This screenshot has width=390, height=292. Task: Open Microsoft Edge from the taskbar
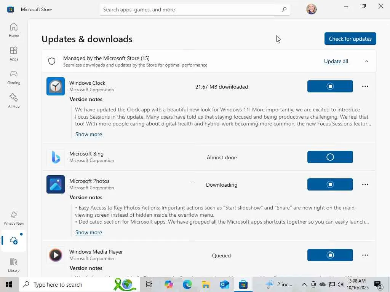187,284
